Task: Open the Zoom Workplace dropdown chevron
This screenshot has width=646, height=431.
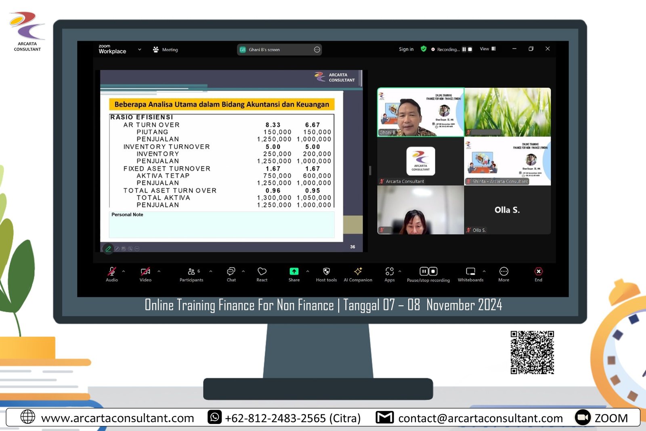Action: pos(140,50)
